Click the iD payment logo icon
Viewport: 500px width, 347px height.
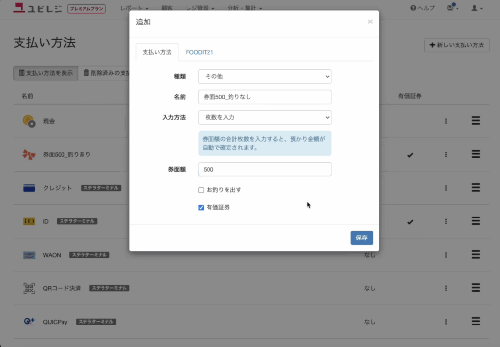(29, 221)
